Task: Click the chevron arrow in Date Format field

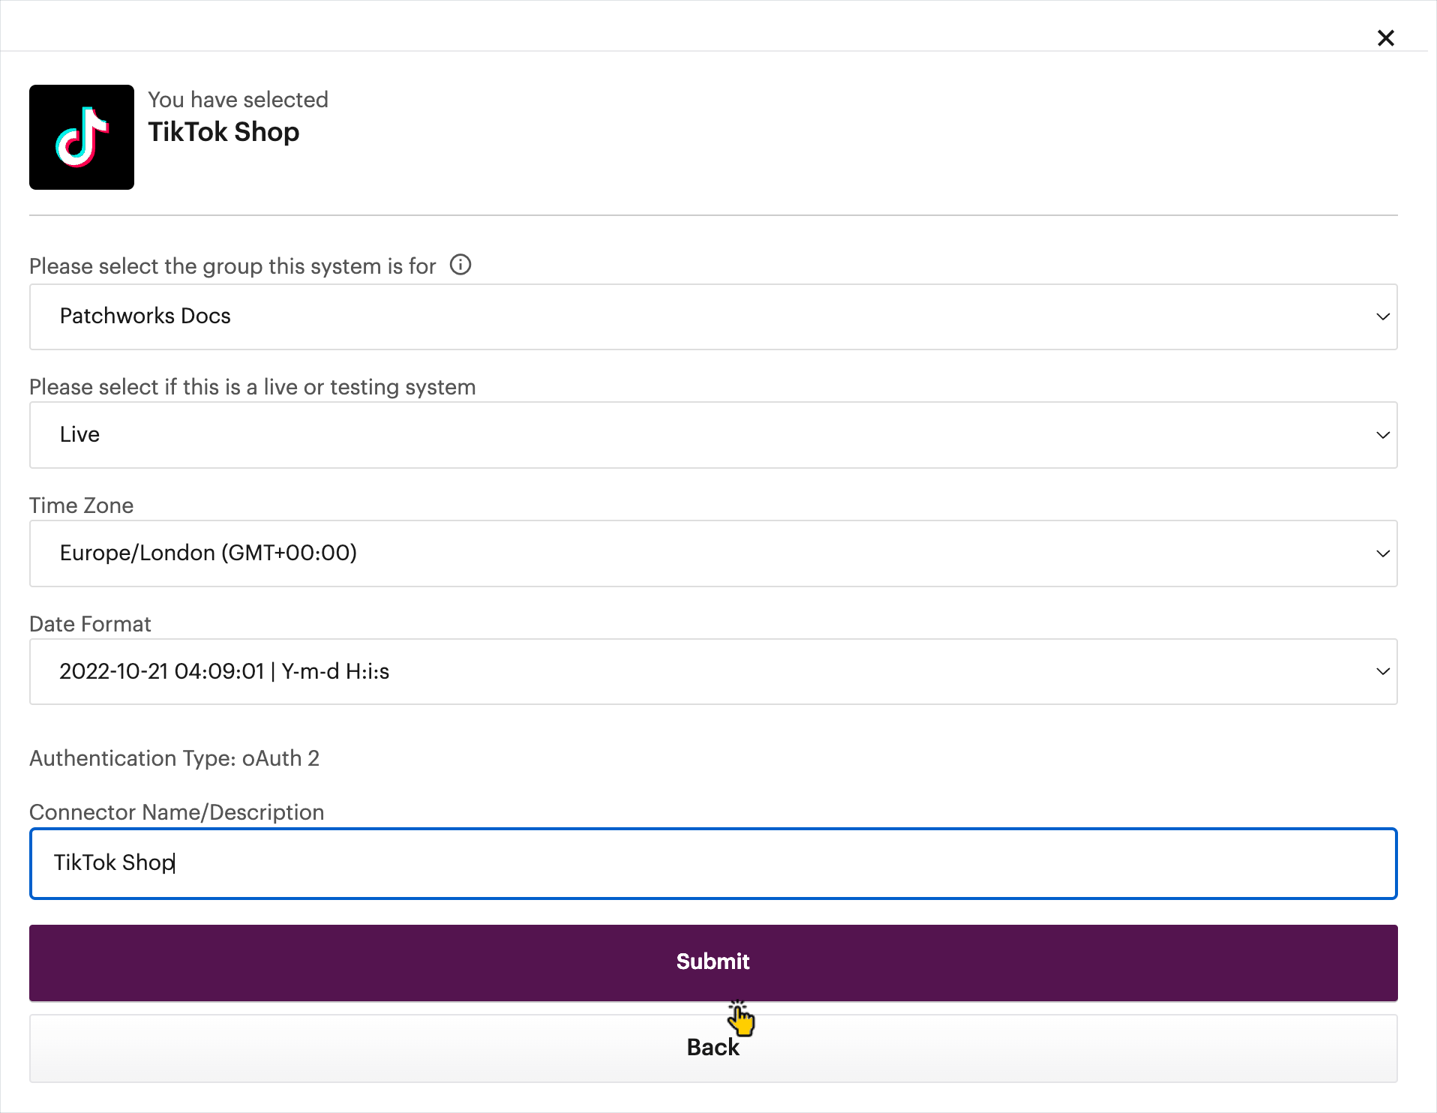Action: click(x=1383, y=671)
